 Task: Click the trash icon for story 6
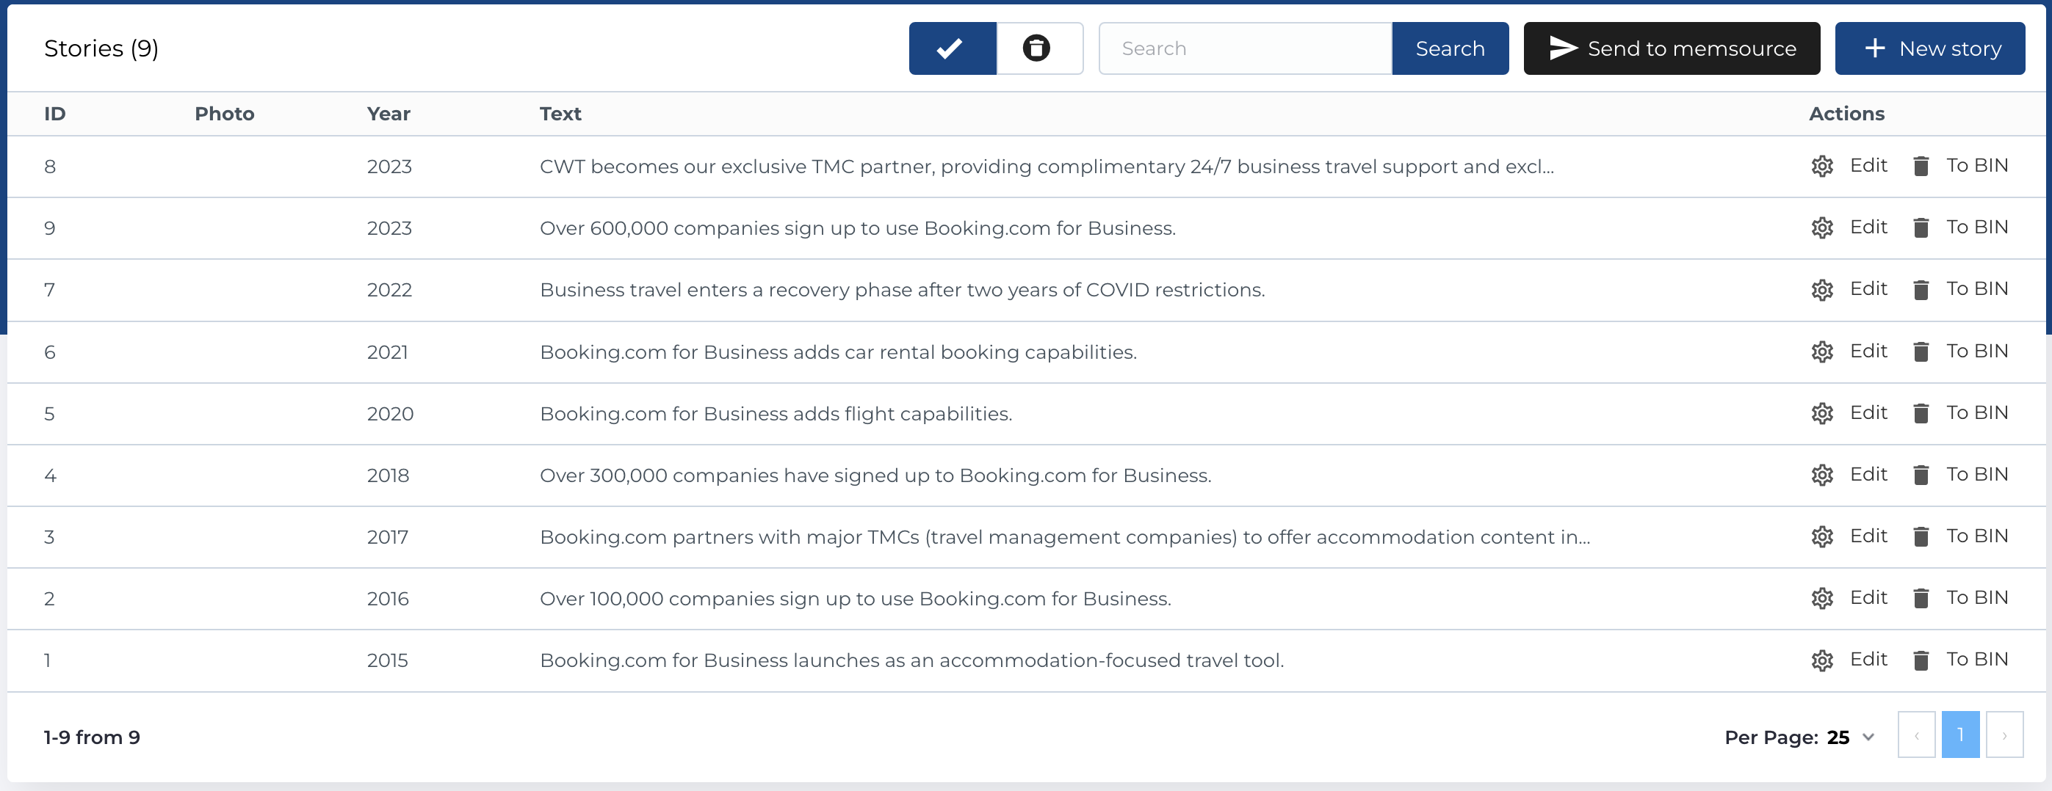tap(1921, 351)
